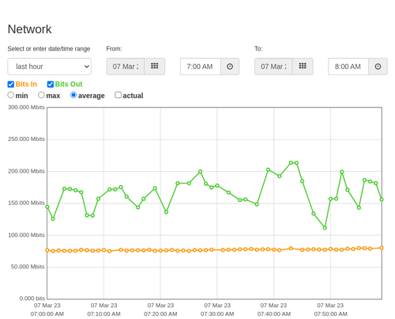Open the From date calendar picker icon
The height and width of the screenshot is (319, 395).
[x=155, y=66]
